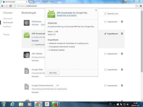Click the Google Diák slides icon
Viewport: 143px width, 107px height.
[27, 71]
